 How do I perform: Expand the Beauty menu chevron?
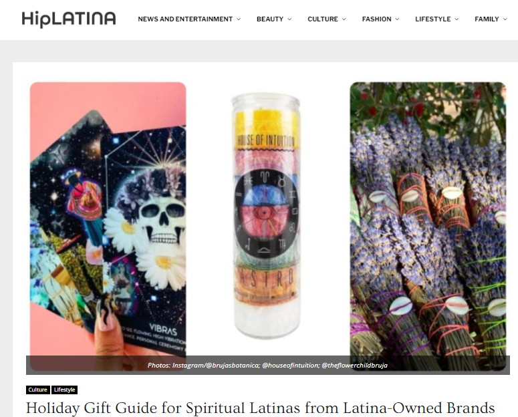point(289,19)
